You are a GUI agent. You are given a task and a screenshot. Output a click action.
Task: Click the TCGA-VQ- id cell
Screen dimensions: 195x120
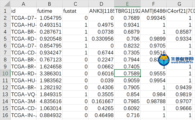[x=23, y=94]
